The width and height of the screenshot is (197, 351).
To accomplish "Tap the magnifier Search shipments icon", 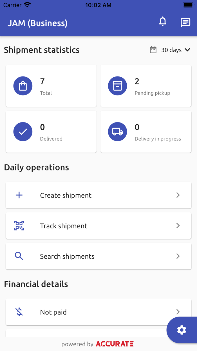I will click(19, 256).
